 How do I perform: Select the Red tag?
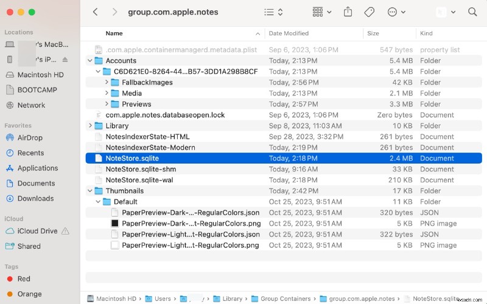pos(24,279)
